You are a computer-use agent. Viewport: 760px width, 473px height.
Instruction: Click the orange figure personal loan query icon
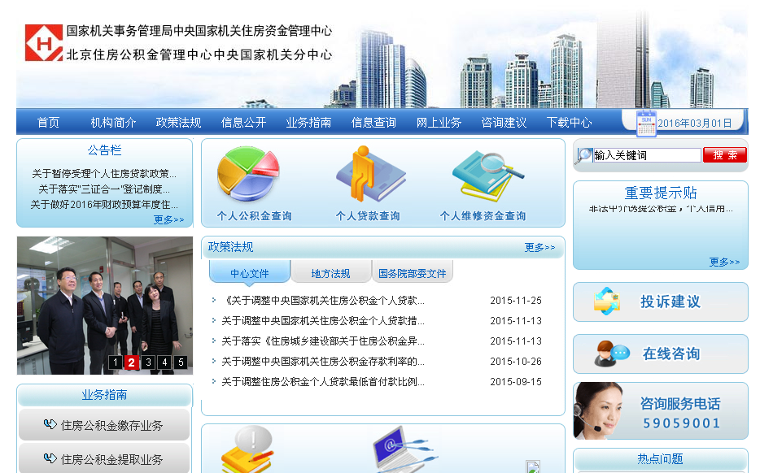(x=371, y=174)
